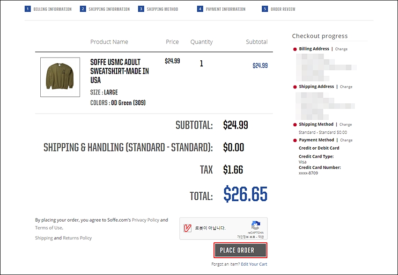The width and height of the screenshot is (398, 275).
Task: Click the step 3 Shipping Method number icon
Action: point(141,9)
